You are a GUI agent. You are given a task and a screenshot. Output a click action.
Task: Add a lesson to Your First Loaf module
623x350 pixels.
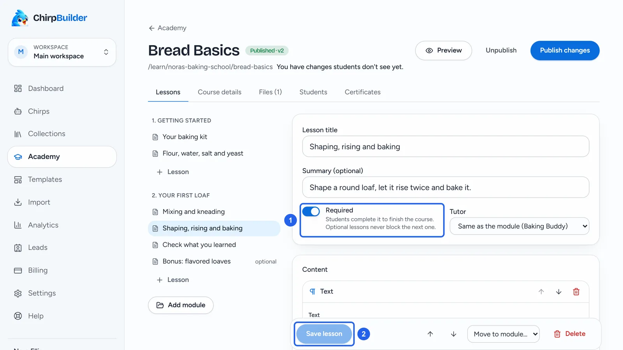pos(172,280)
